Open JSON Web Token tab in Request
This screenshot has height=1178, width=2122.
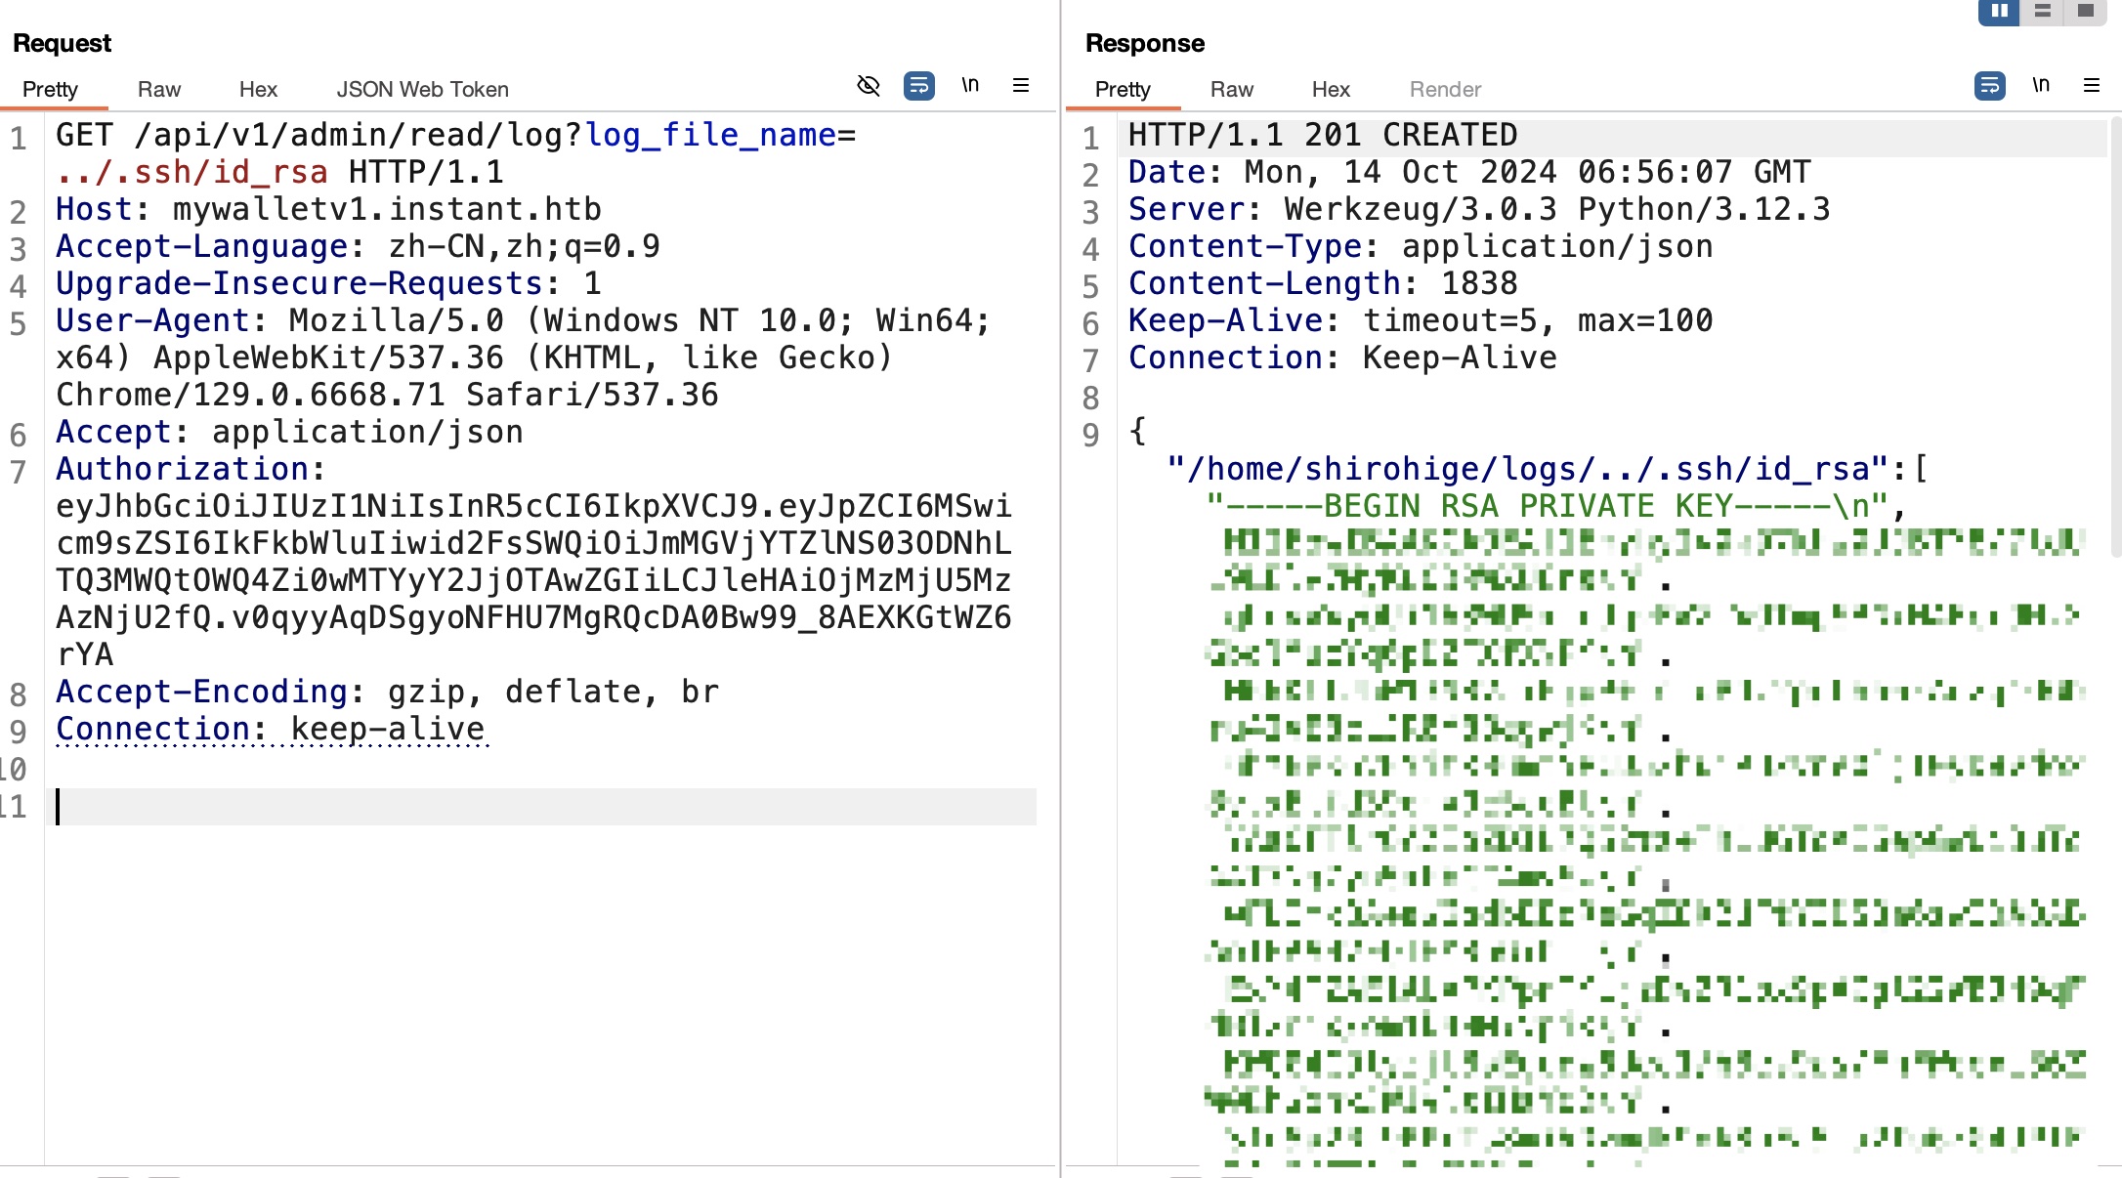click(422, 90)
